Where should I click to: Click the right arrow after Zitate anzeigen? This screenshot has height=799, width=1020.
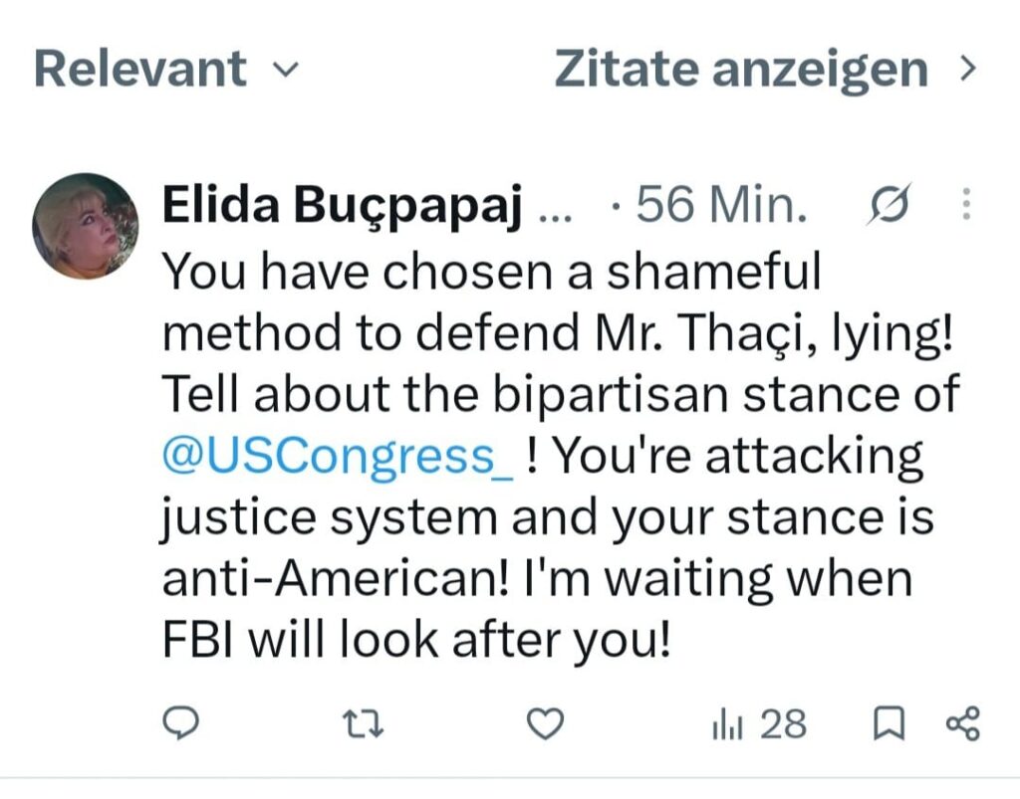pos(968,69)
